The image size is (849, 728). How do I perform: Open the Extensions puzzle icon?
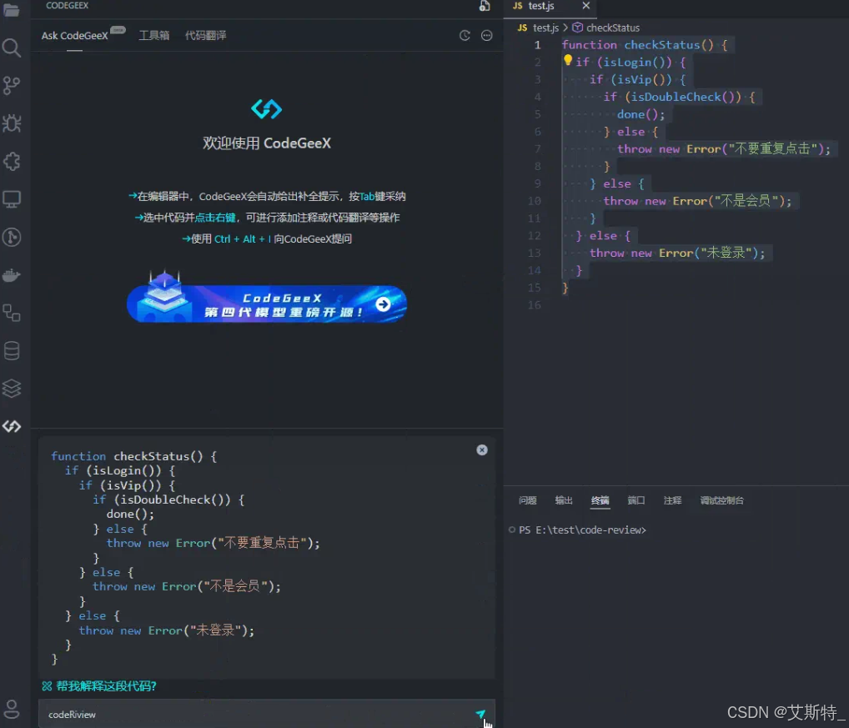pyautogui.click(x=12, y=161)
